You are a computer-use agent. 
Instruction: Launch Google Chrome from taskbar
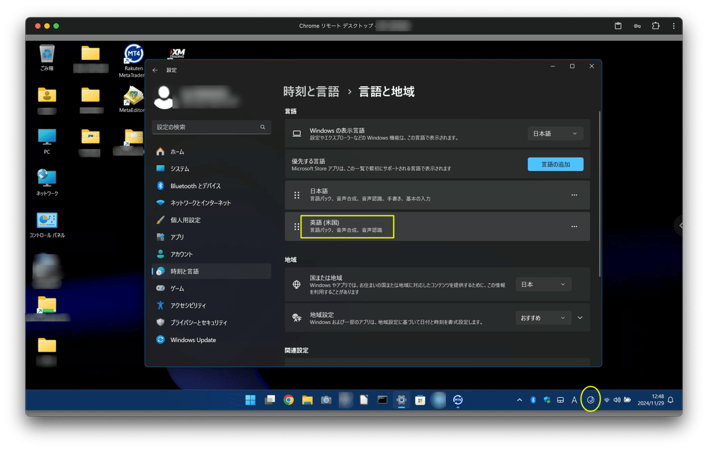click(x=289, y=400)
